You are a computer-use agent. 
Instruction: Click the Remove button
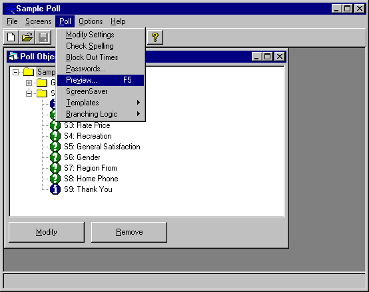click(x=129, y=232)
